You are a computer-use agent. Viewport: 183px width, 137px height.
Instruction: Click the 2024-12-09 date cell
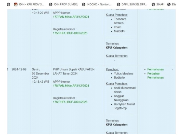19,69
